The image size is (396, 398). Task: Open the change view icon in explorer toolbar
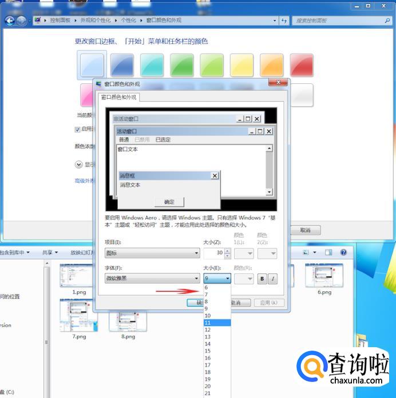point(306,252)
